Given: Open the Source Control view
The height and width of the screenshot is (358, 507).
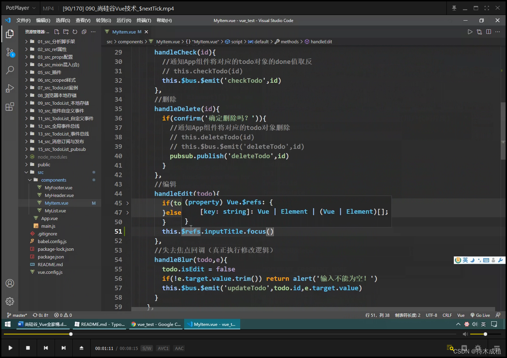Looking at the screenshot, I should click(10, 52).
